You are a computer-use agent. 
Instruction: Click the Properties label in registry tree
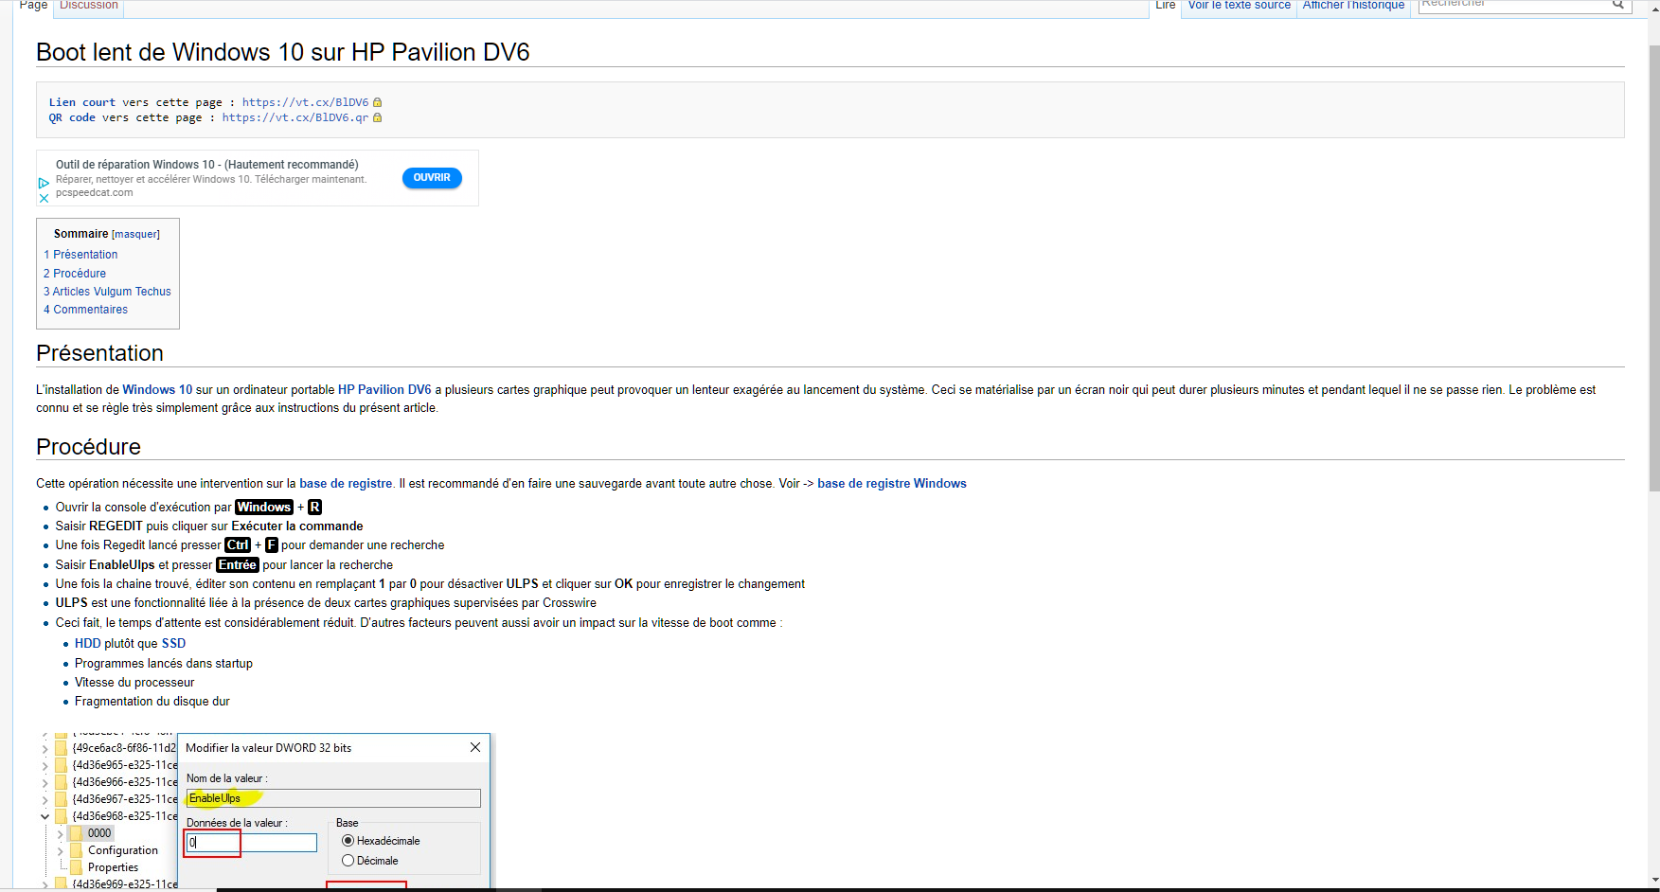pyautogui.click(x=113, y=867)
